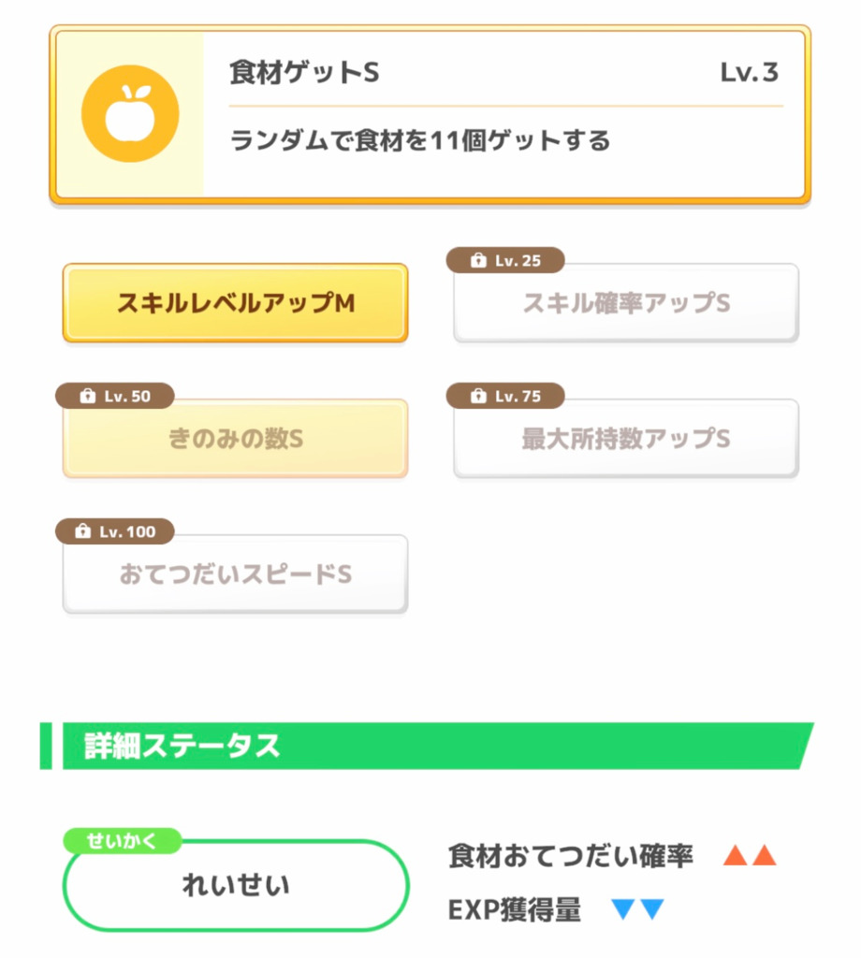The width and height of the screenshot is (861, 958).
Task: Tap the 食材ゲットS main skill title
Action: pos(304,73)
